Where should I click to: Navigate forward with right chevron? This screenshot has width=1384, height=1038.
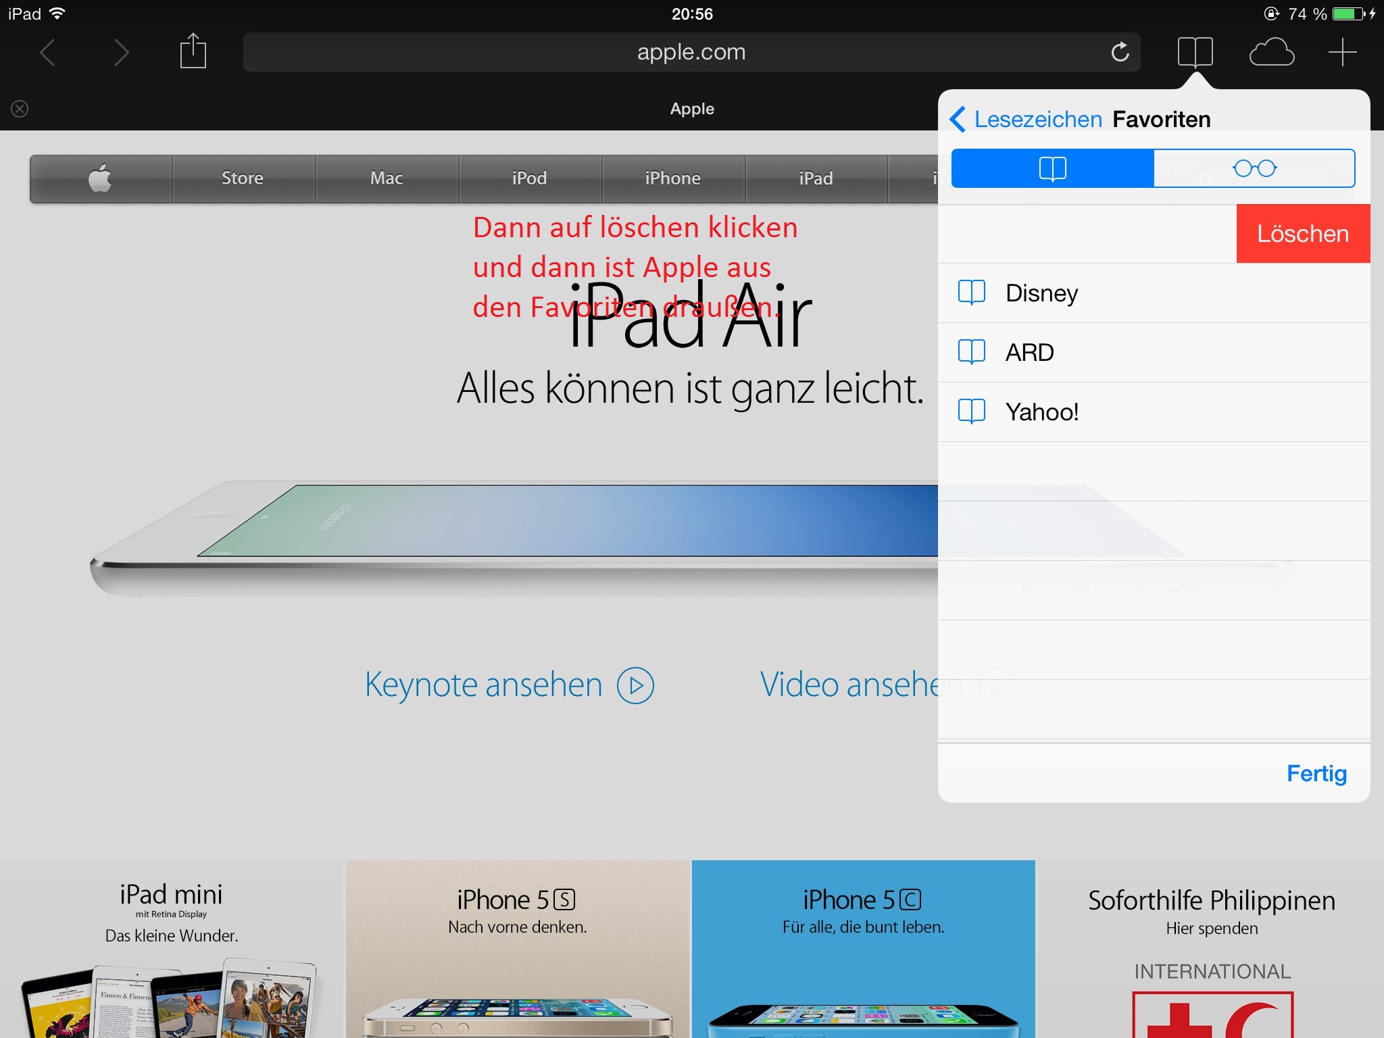click(121, 52)
